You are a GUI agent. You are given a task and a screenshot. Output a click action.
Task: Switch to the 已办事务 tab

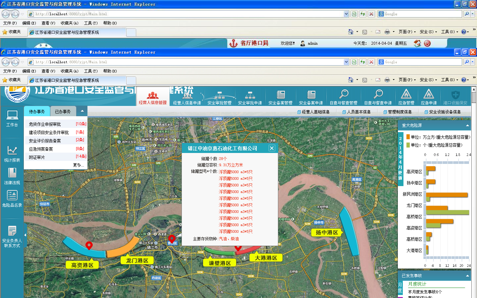[63, 112]
